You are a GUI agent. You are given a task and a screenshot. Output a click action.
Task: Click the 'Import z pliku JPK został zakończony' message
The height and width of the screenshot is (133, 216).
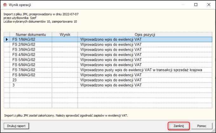(x=66, y=116)
